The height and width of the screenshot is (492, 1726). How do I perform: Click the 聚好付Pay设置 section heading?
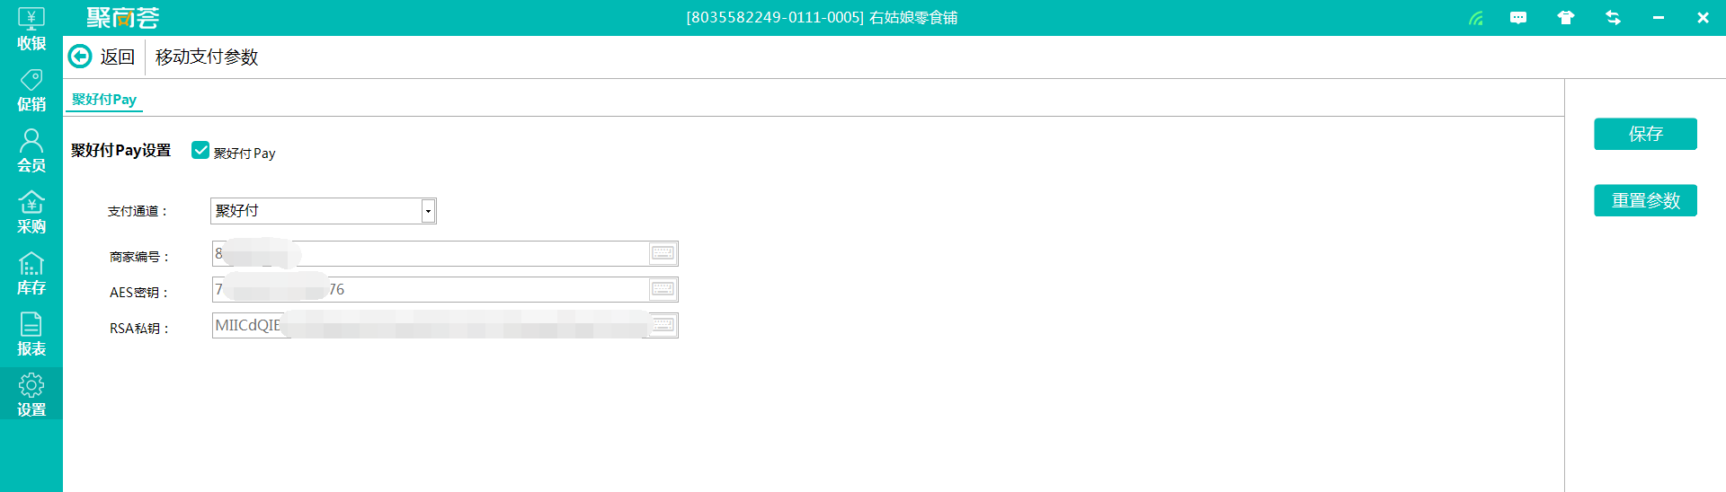[x=121, y=151]
